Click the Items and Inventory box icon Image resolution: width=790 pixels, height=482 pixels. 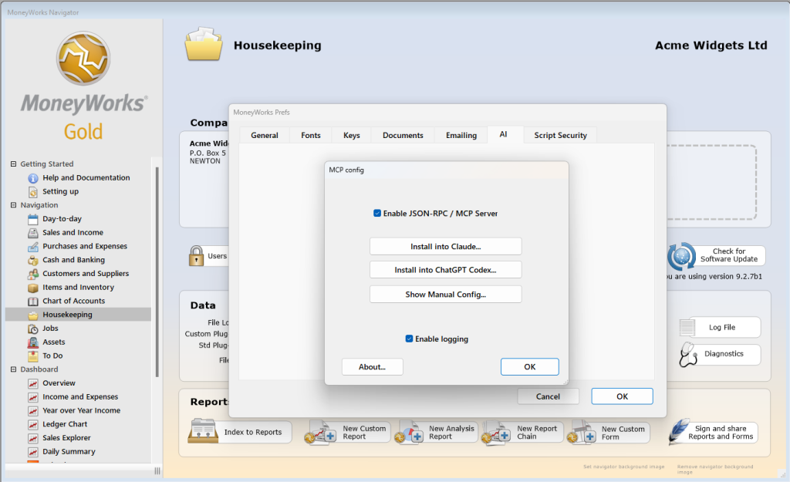coord(32,288)
